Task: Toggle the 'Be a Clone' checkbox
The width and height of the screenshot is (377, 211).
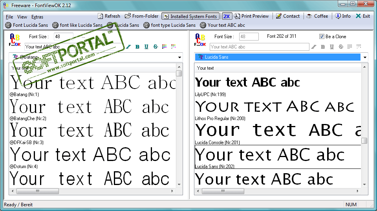Action: (x=322, y=37)
